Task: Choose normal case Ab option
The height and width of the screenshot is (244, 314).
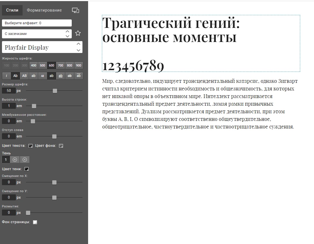Action: coord(16,76)
